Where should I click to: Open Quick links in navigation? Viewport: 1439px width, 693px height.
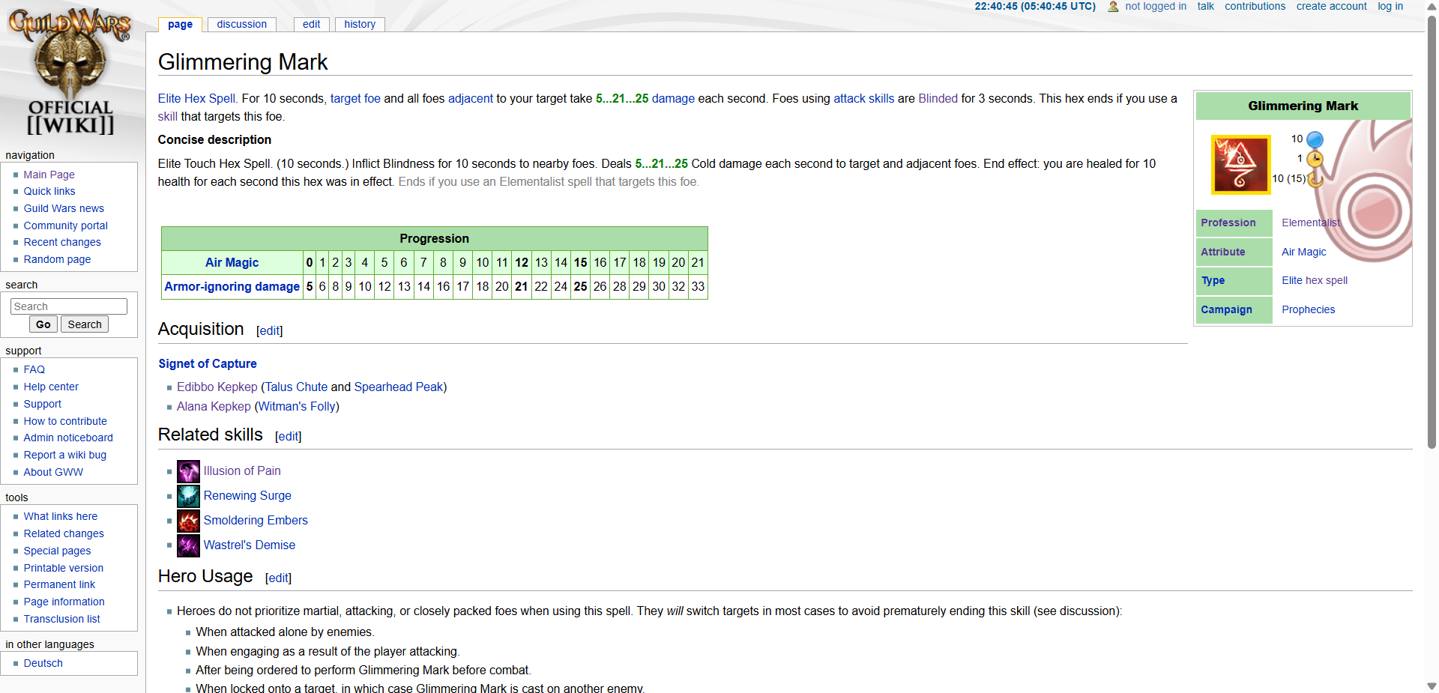49,191
